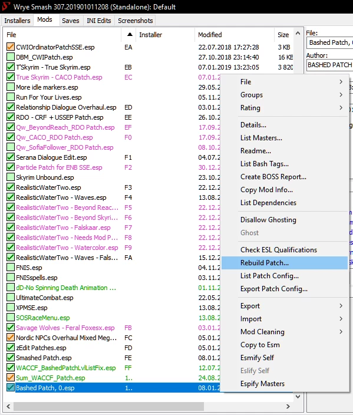353x415 pixels.
Task: Sort by the load order arrow column
Action: pyautogui.click(x=130, y=34)
